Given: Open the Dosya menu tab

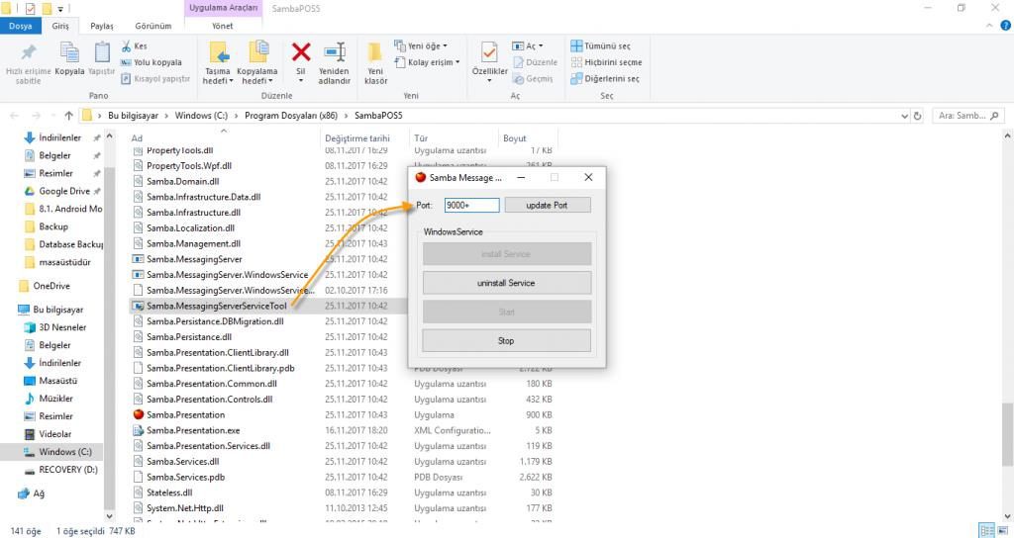Looking at the screenshot, I should (20, 26).
